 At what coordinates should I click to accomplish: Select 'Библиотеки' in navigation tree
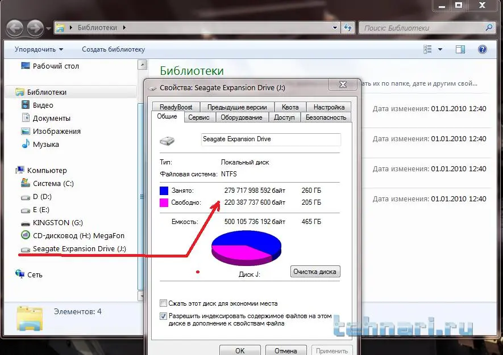(x=47, y=92)
